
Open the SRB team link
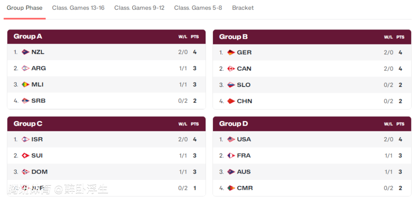coord(38,101)
